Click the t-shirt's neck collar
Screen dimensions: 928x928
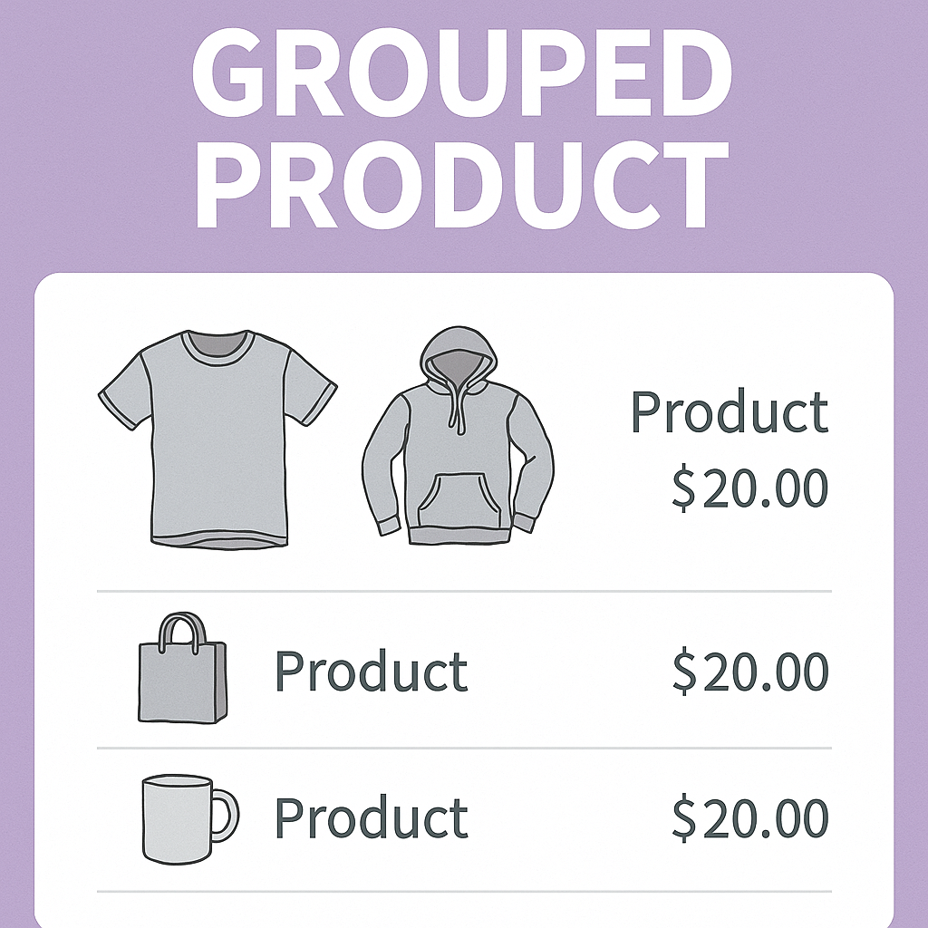click(217, 345)
